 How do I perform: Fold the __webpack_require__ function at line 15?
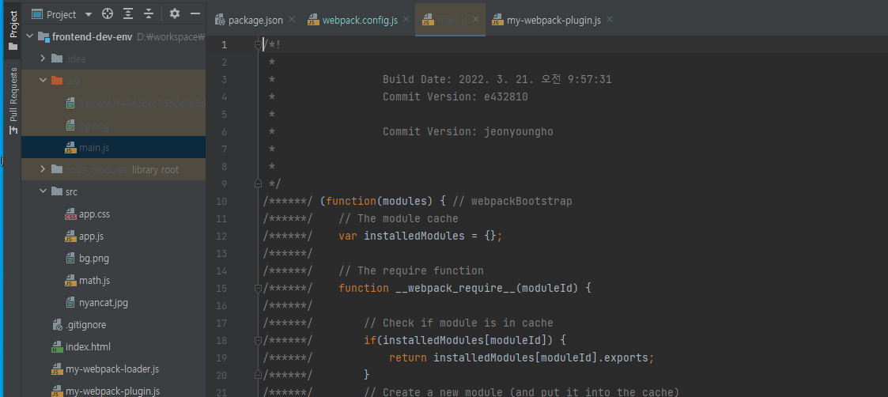(259, 289)
